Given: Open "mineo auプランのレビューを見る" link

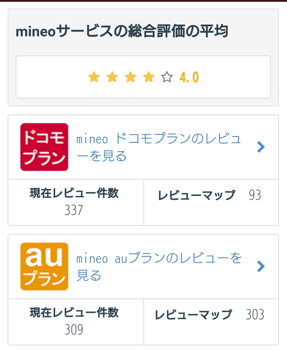Looking at the screenshot, I should pyautogui.click(x=159, y=266).
